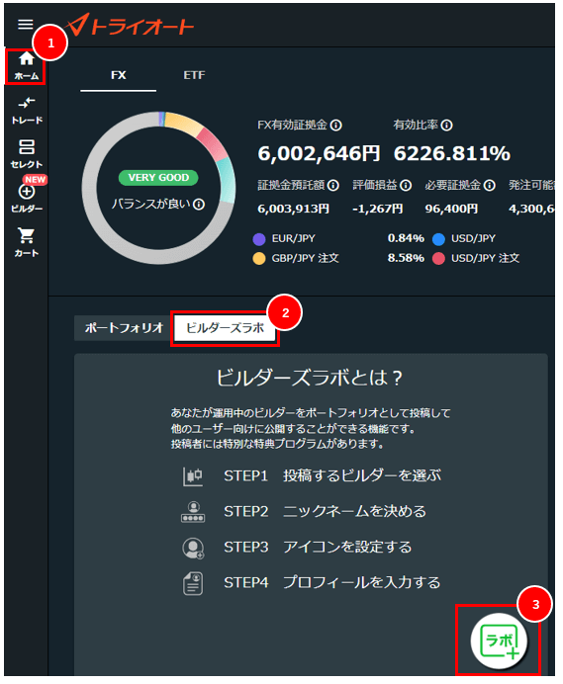
Task: Go to Home in the sidebar
Action: 26,66
